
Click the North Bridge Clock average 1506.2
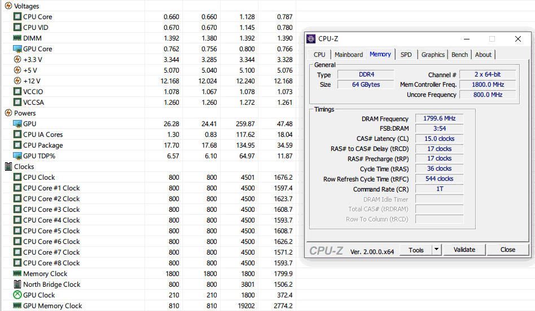(283, 284)
